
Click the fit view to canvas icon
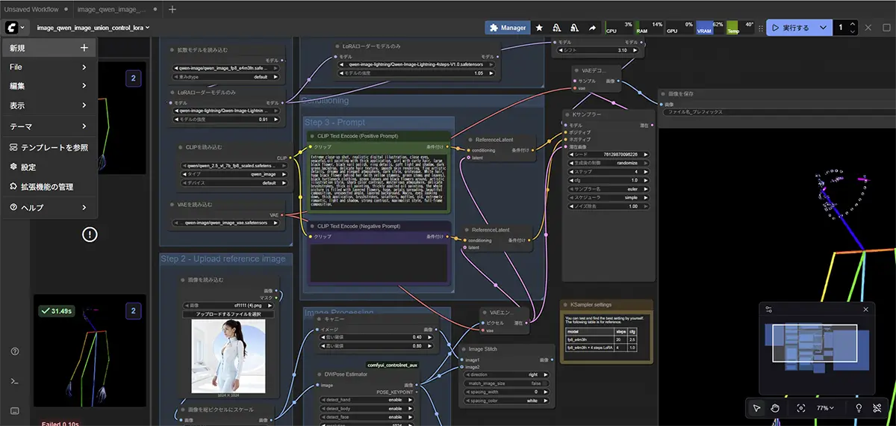801,408
